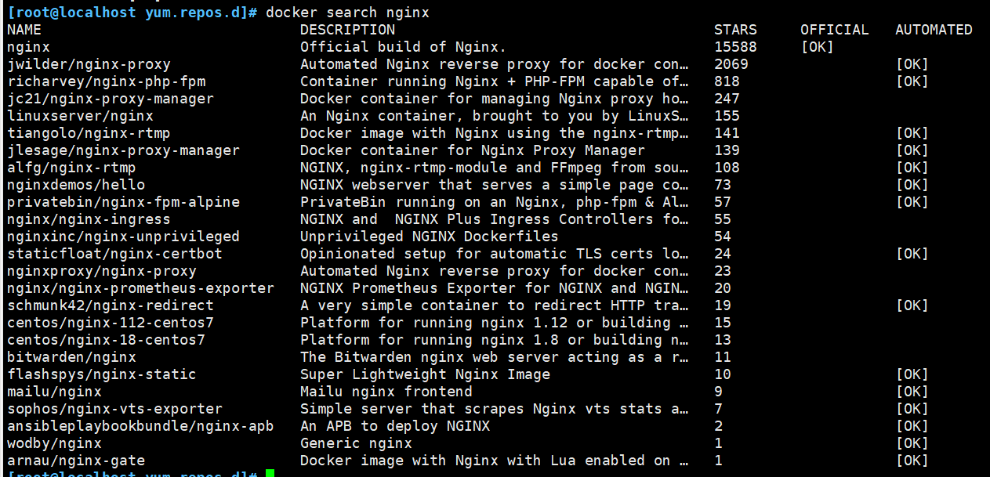Screen dimensions: 990x477
Task: Click the ansibleplaybookbundle/nginx-apb image name
Action: coord(140,426)
